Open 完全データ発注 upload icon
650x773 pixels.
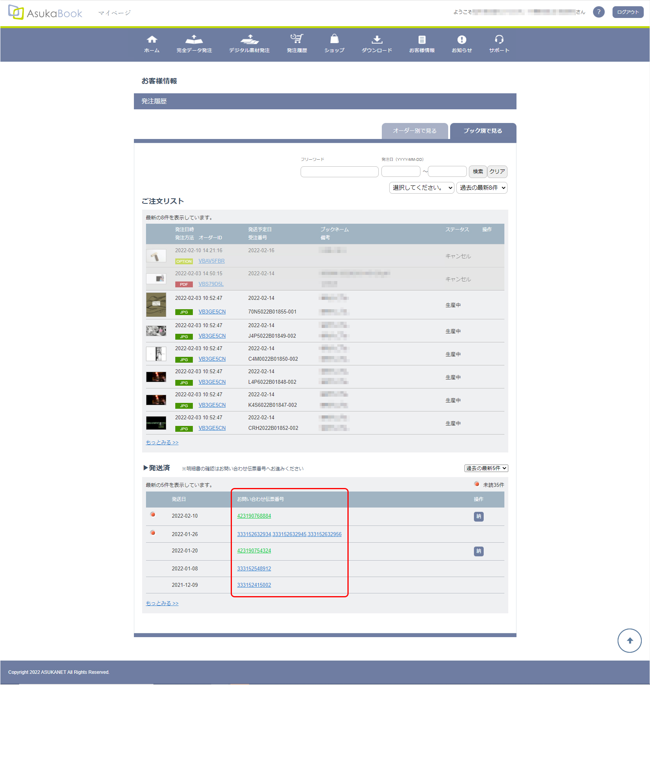click(x=194, y=40)
